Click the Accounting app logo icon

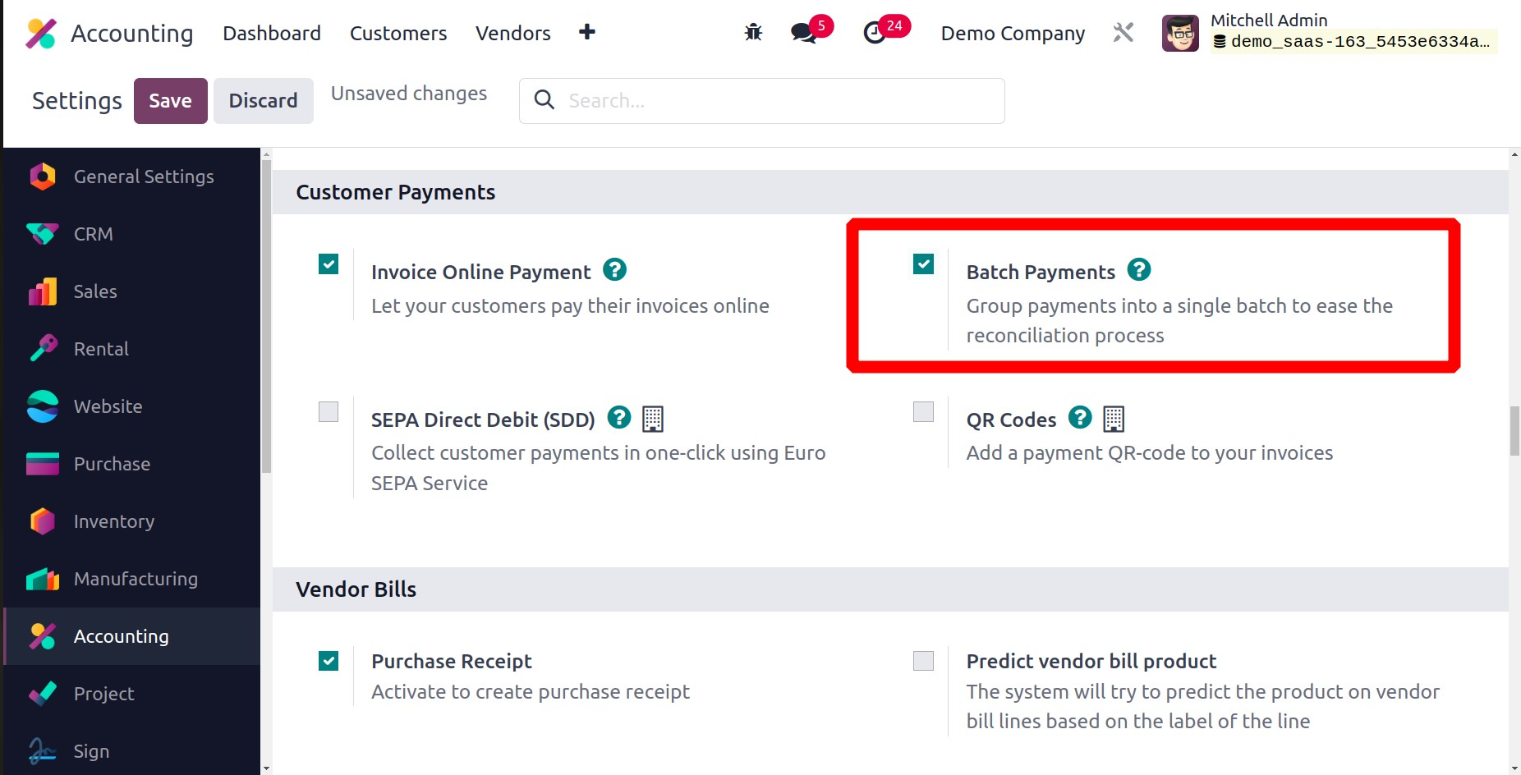[x=41, y=34]
